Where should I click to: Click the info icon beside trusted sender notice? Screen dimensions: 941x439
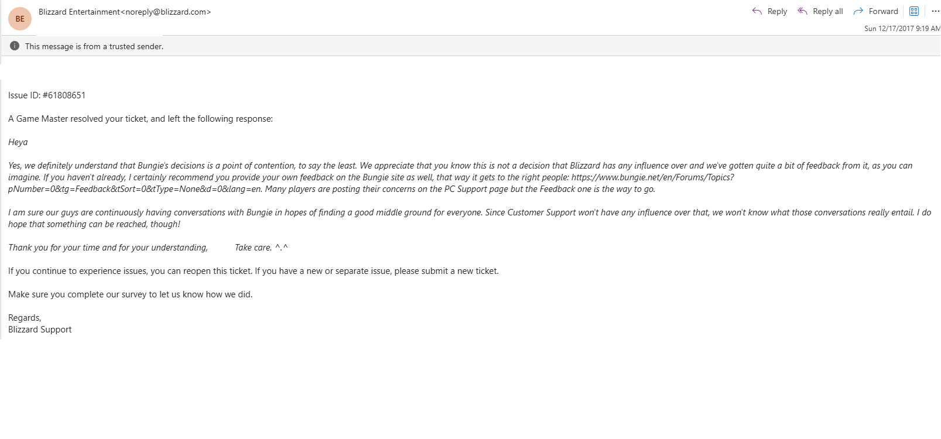tap(15, 46)
